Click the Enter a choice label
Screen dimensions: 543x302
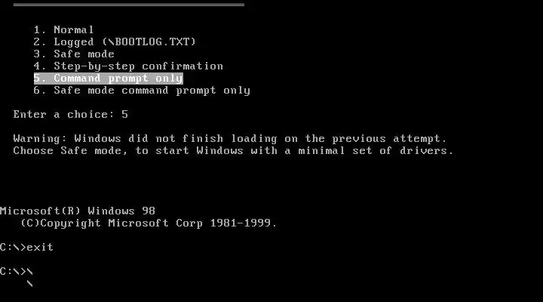(x=64, y=115)
